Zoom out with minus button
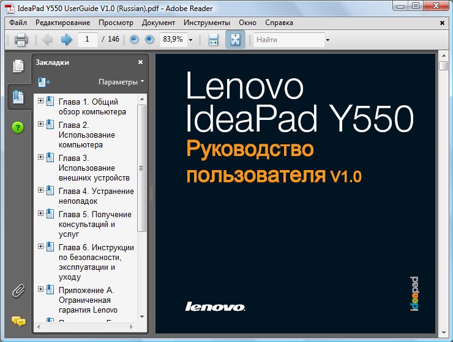The image size is (453, 342). click(134, 40)
